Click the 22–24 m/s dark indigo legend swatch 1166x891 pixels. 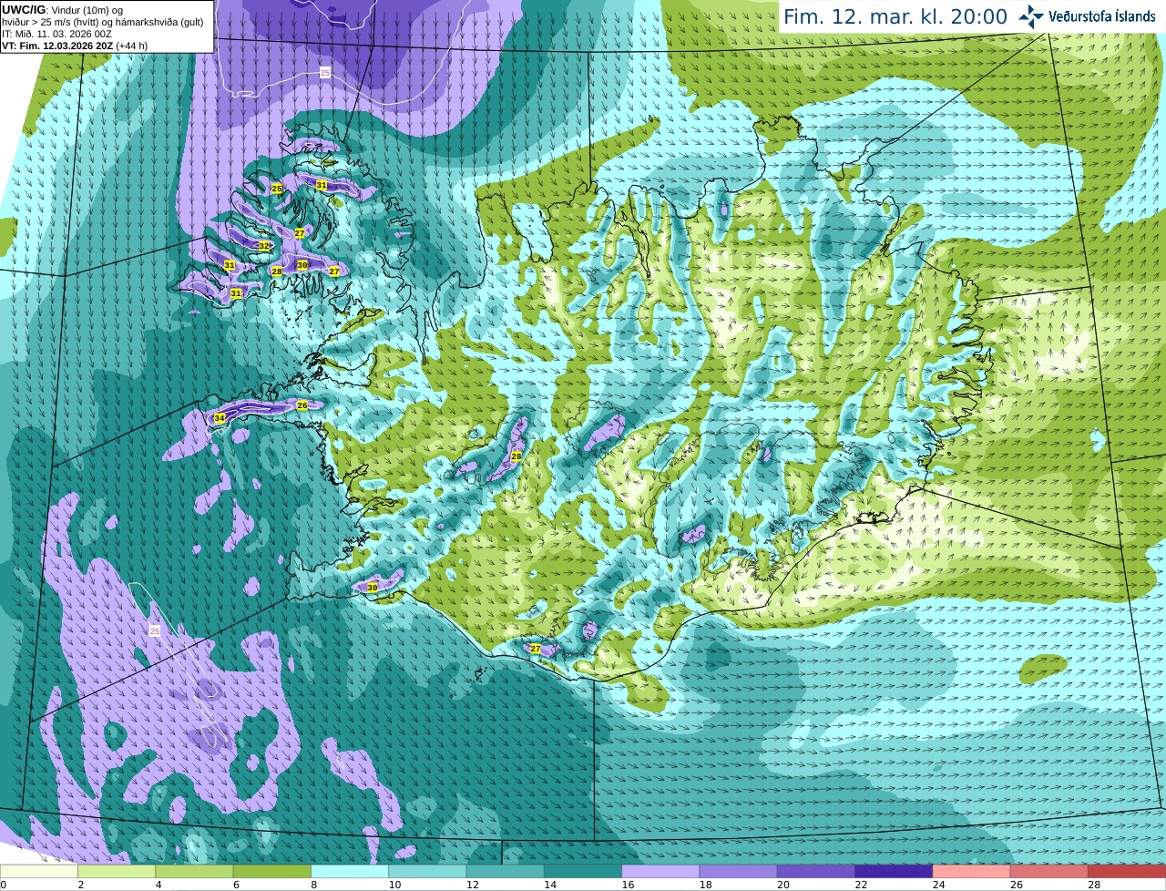pos(894,872)
